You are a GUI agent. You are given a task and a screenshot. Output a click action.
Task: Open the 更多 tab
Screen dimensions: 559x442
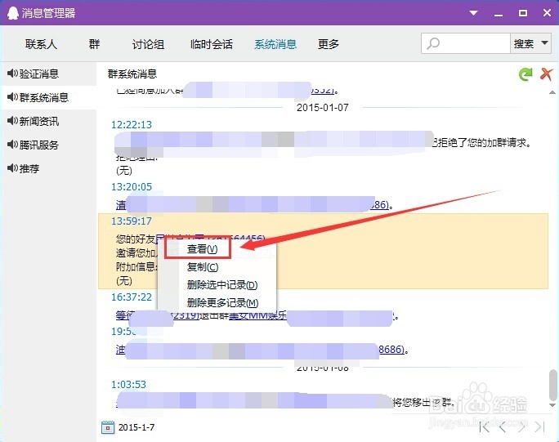328,44
